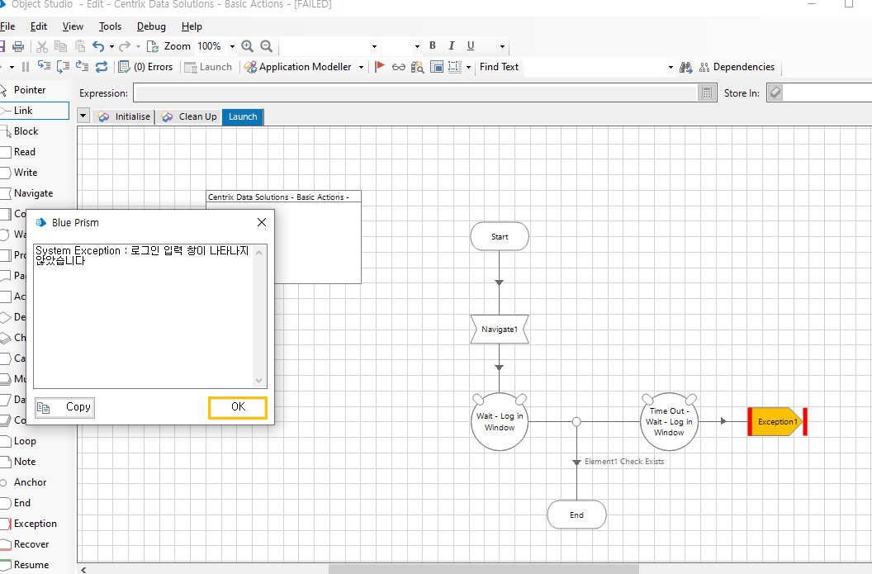This screenshot has height=574, width=872.
Task: Click the Paste icon in toolbar
Action: (80, 46)
